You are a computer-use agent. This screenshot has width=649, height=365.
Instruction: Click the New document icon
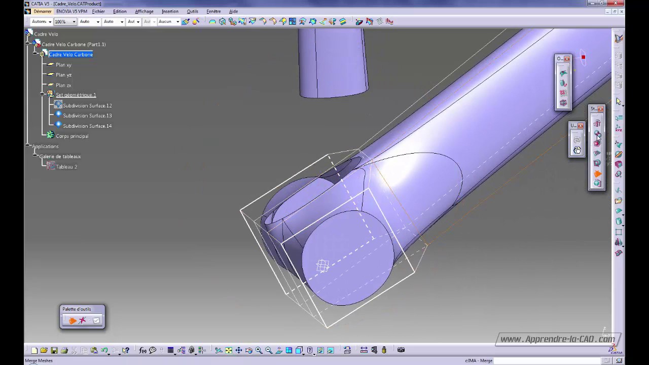point(34,350)
